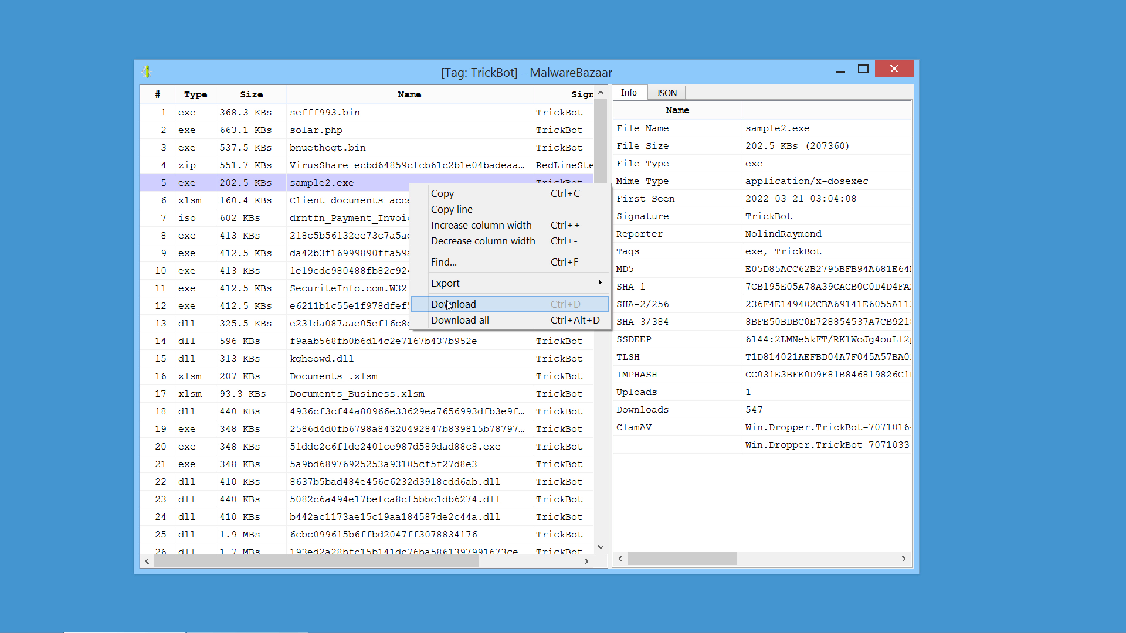Select row sefff993.bin
This screenshot has width=1126, height=633.
click(367, 113)
